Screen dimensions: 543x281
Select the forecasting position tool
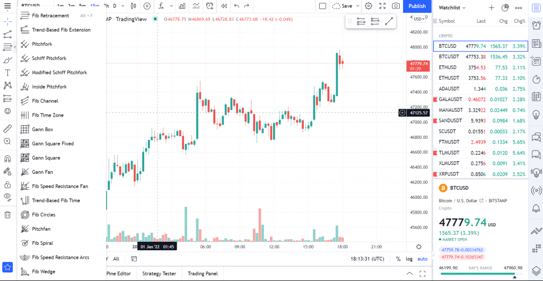point(7,98)
